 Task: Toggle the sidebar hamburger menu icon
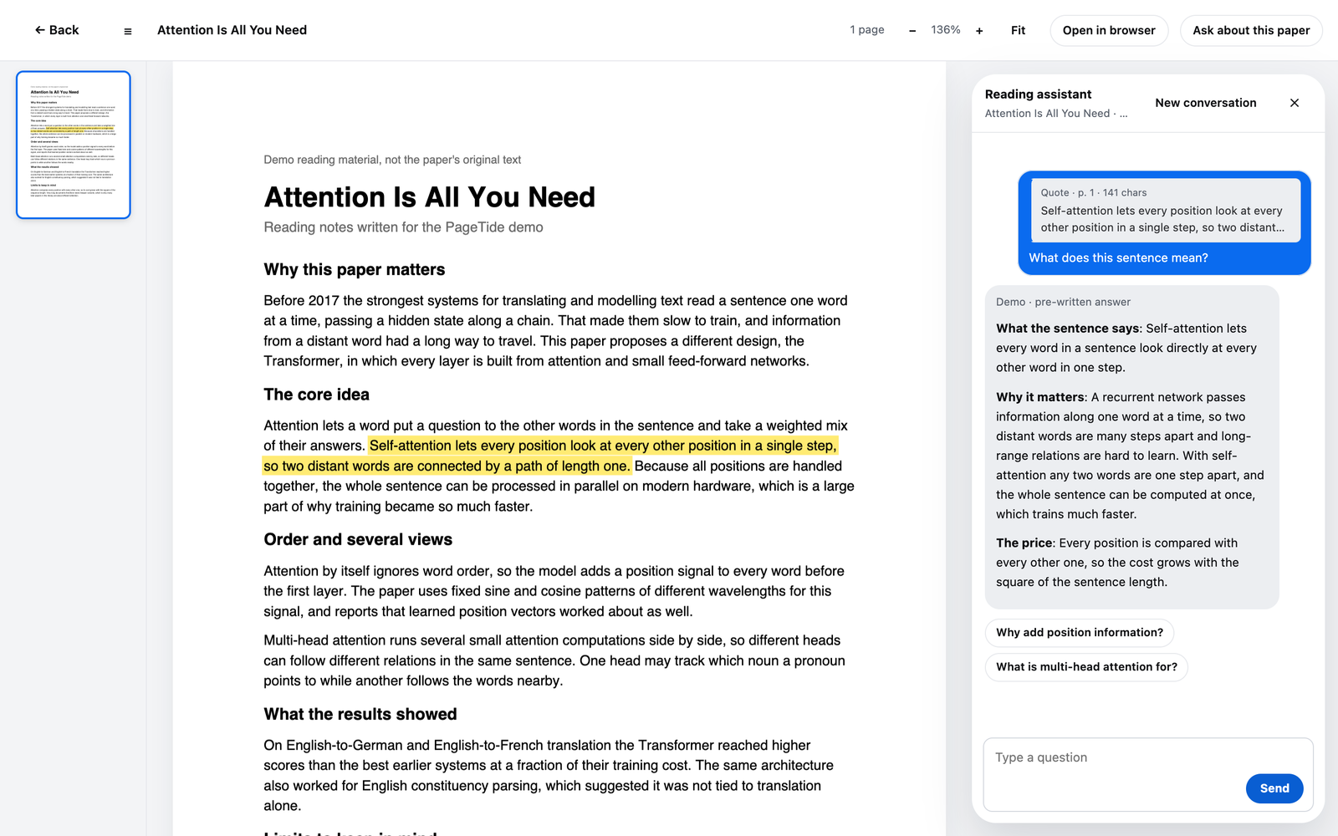point(128,31)
